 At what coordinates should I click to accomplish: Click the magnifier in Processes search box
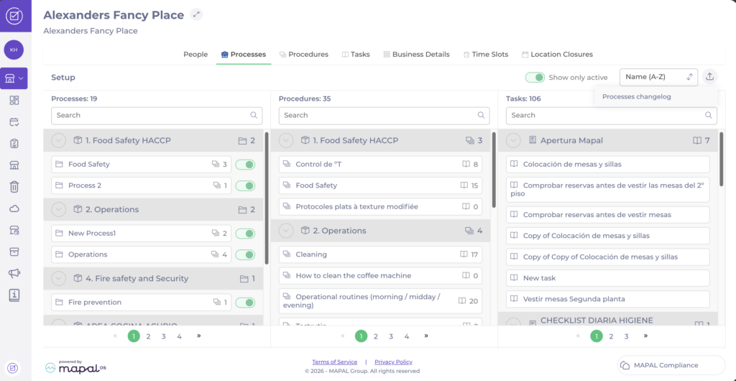(x=254, y=115)
